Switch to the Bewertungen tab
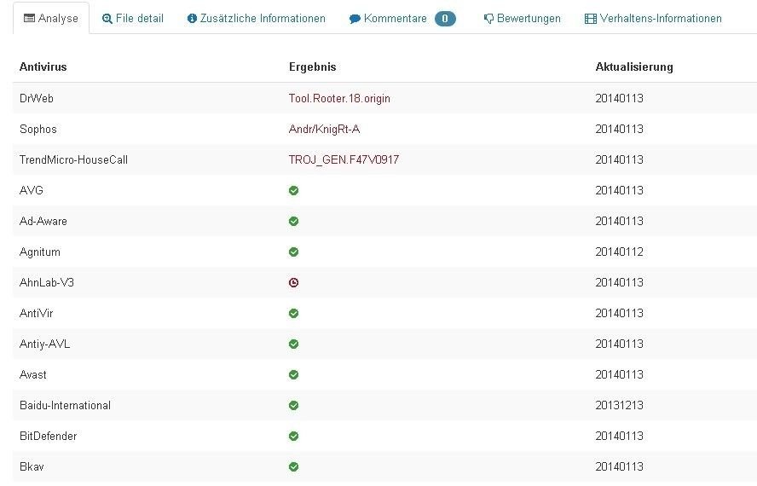757x486 pixels. [x=522, y=19]
